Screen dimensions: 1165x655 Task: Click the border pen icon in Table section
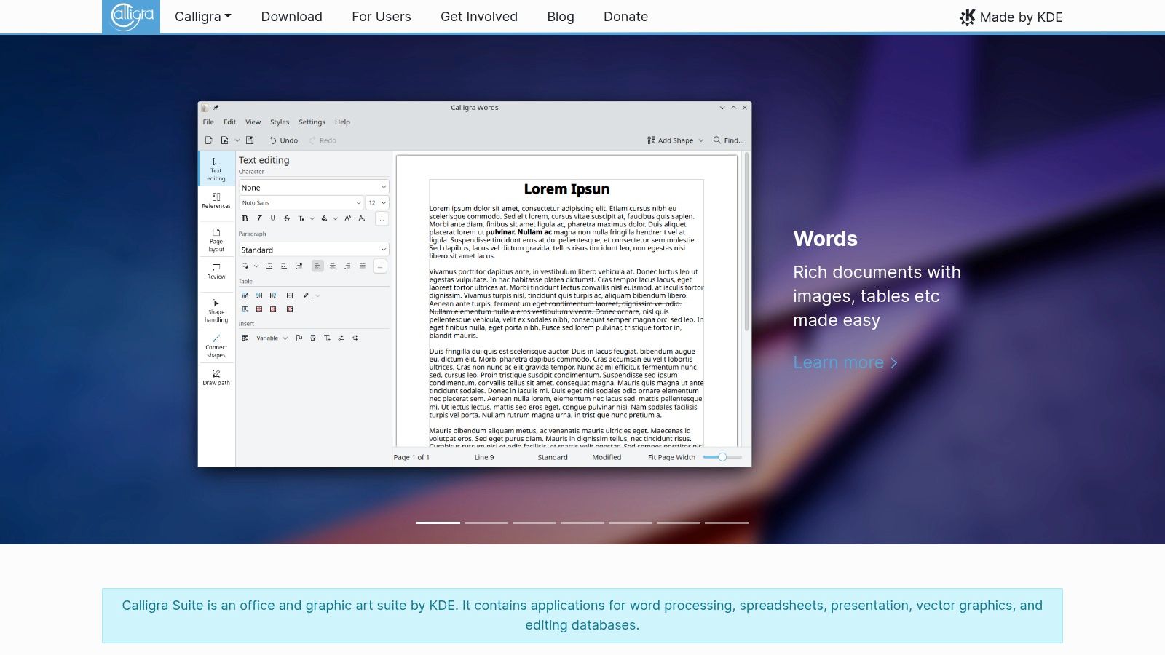pyautogui.click(x=307, y=295)
